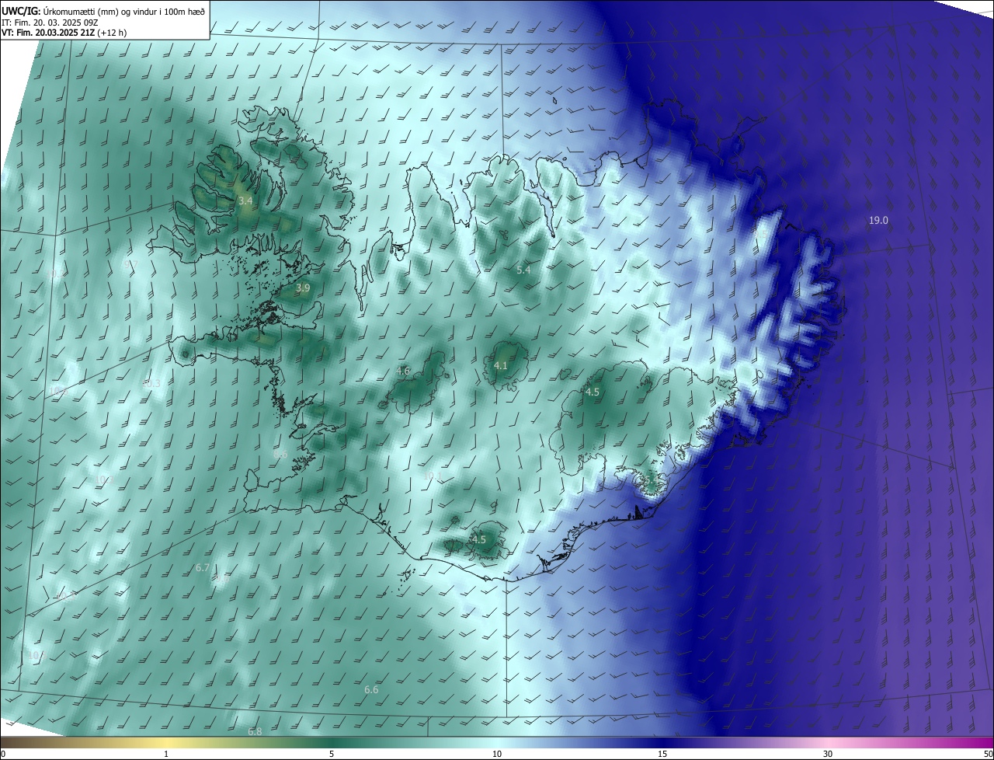Click the colorbar tick label 5
Image resolution: width=994 pixels, height=760 pixels.
click(332, 755)
